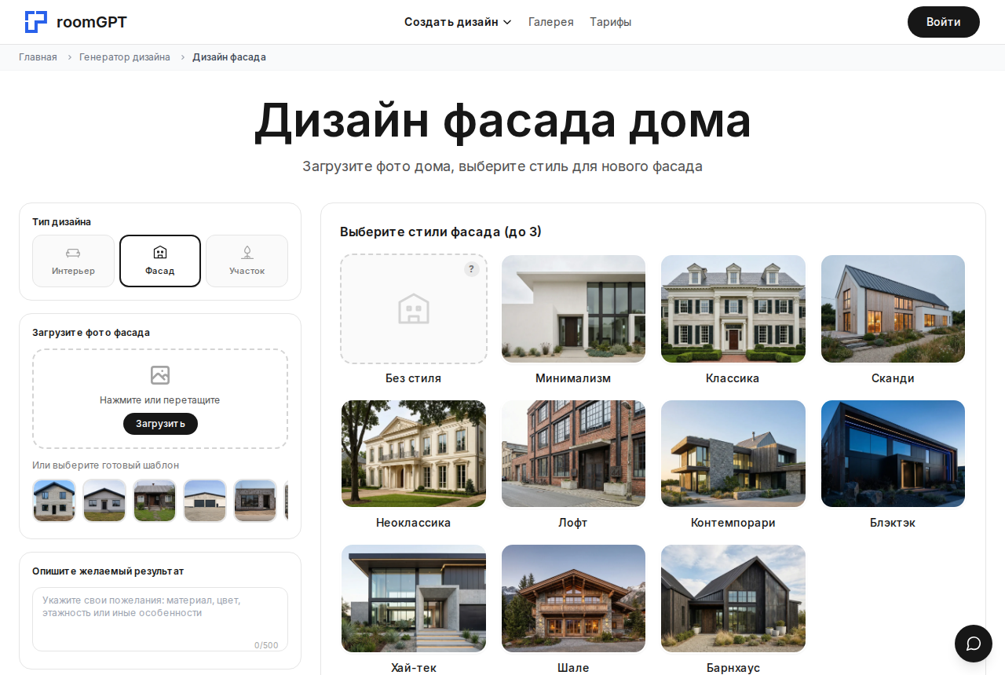This screenshot has width=1005, height=675.
Task: Navigate to Главная in the breadcrumbs
Action: 38,57
